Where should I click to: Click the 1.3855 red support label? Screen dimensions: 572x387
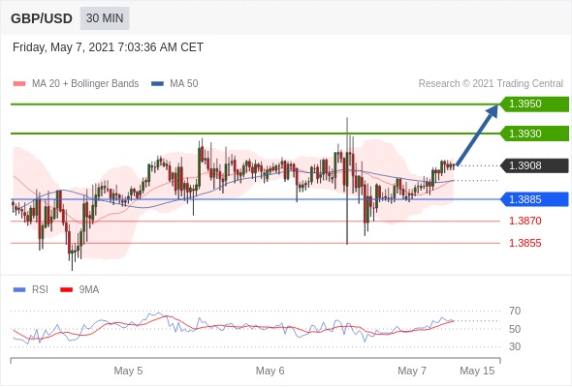[524, 243]
